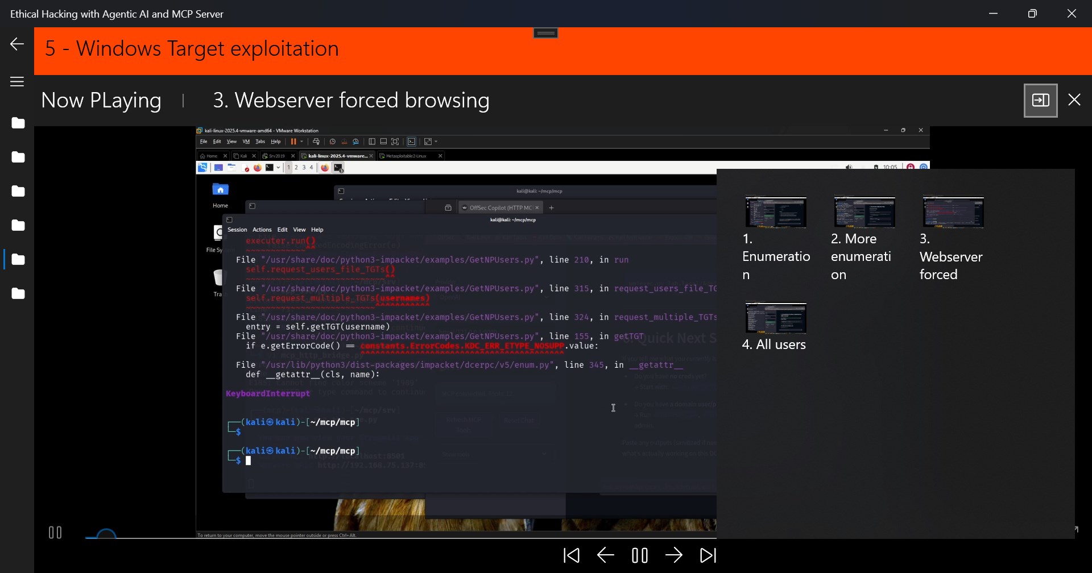Launch Firefox from the Kali panel
This screenshot has height=573, width=1092.
click(x=258, y=168)
